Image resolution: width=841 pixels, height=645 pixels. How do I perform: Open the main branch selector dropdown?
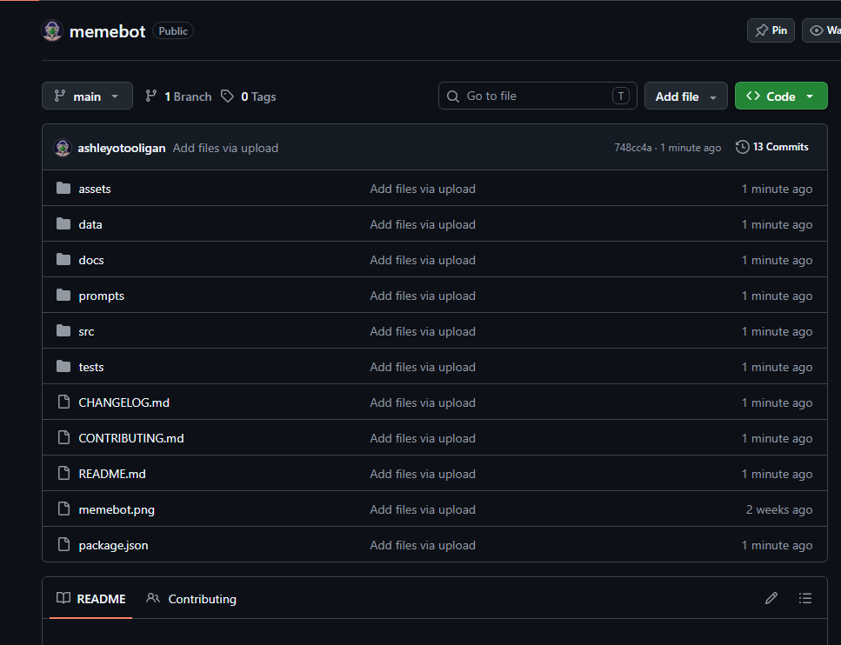pos(88,96)
